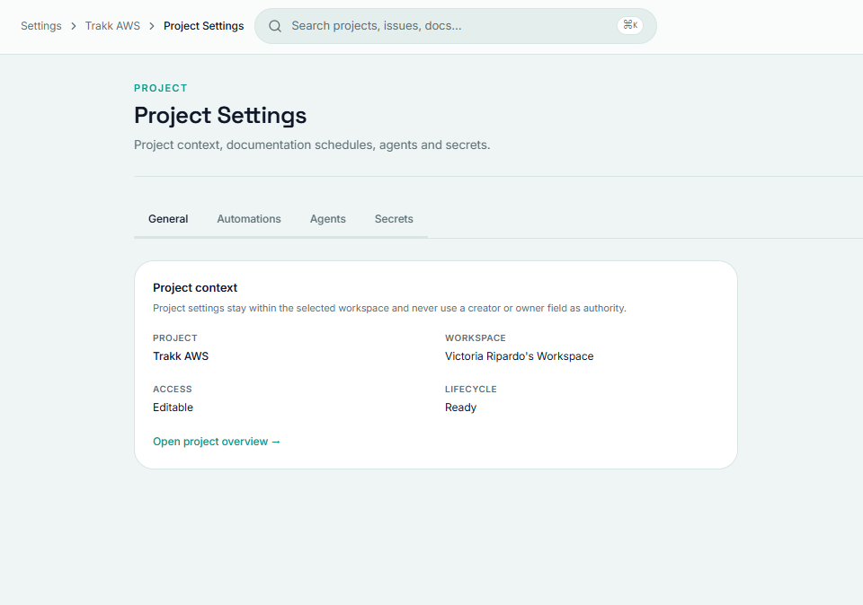Open Trakk AWS breadcrumb
863x605 pixels.
point(112,26)
